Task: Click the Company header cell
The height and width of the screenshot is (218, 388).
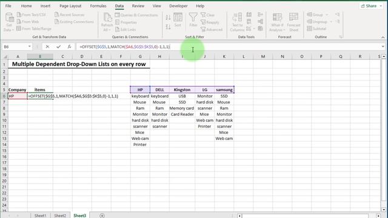Action: tap(18, 90)
